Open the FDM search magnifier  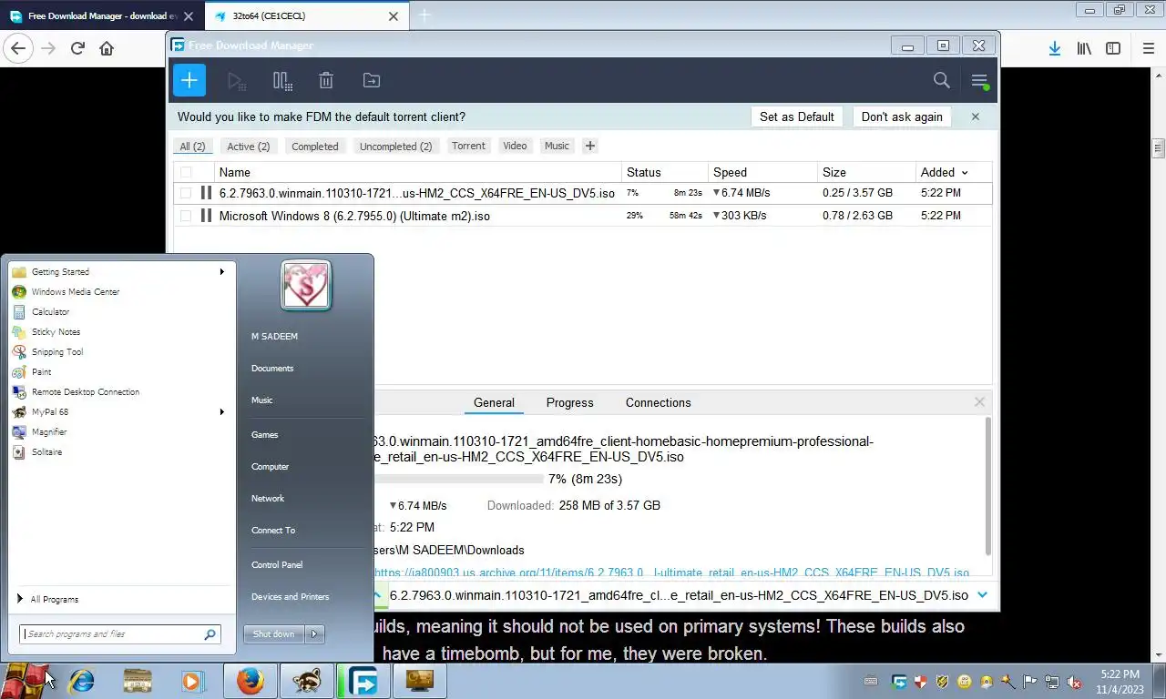click(942, 80)
